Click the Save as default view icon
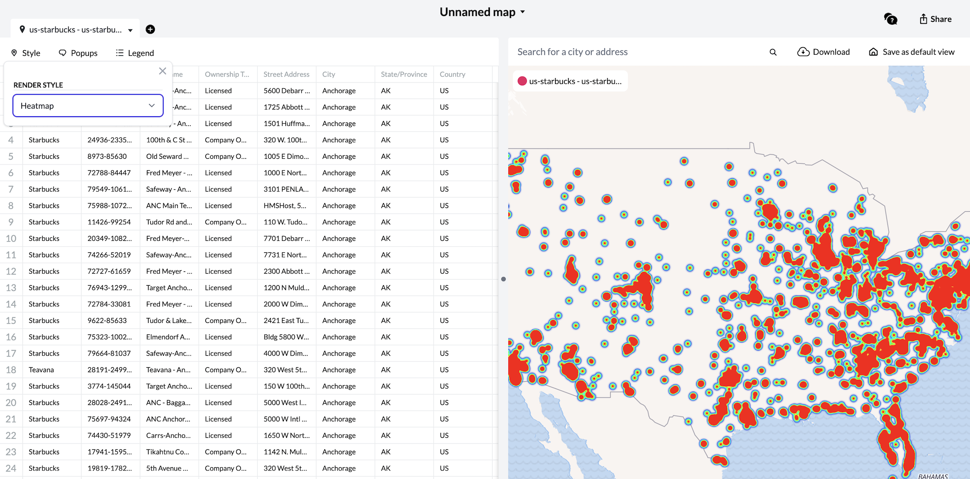The image size is (970, 479). point(873,52)
